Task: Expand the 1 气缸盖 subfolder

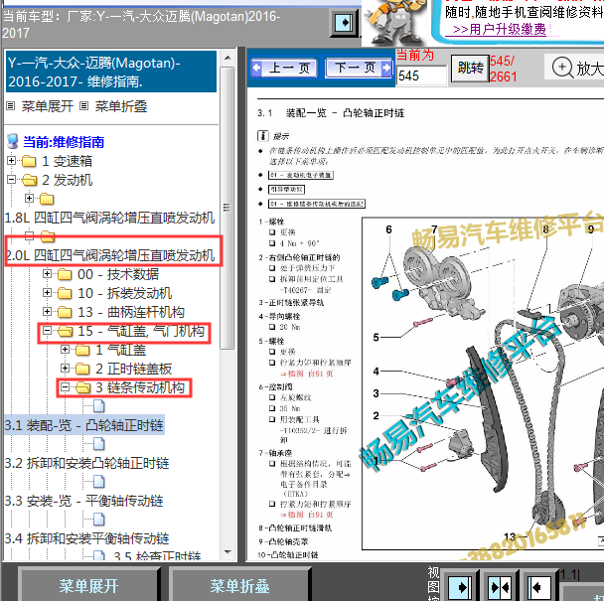Action: click(x=66, y=349)
